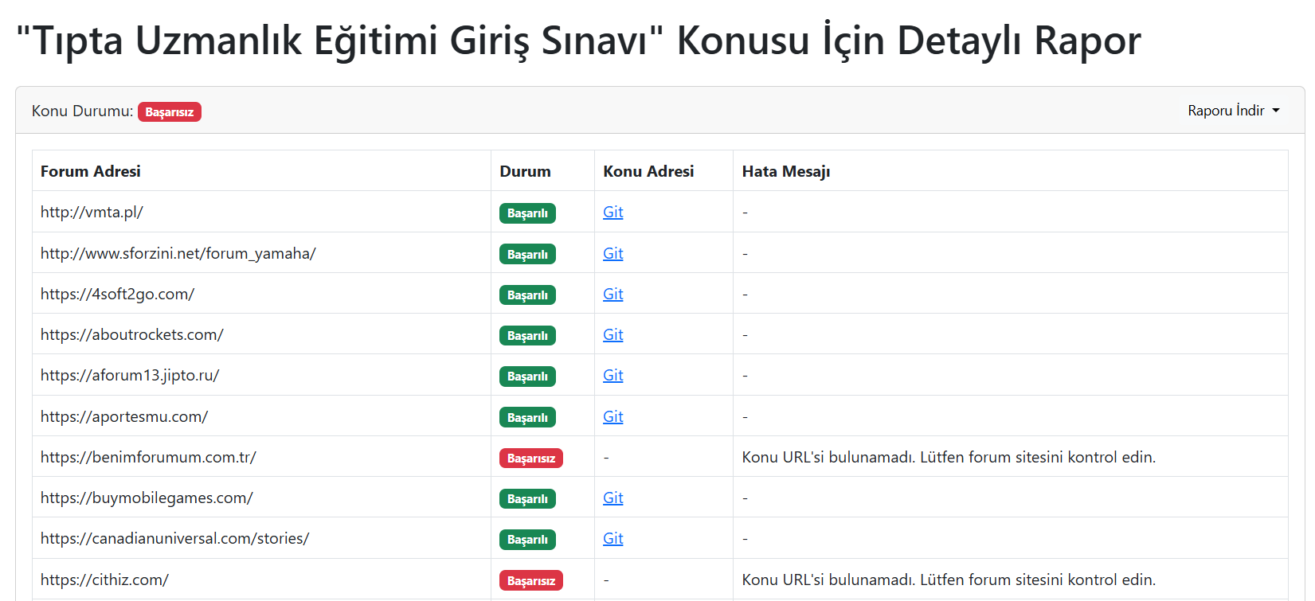
Task: Open Git link for canadianuniversal.com stories
Action: [612, 539]
